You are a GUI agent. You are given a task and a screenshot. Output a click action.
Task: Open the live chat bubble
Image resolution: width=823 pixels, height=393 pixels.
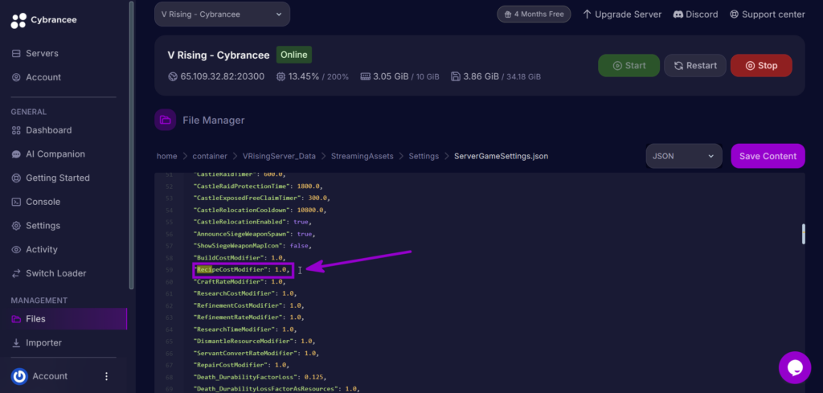click(x=795, y=367)
